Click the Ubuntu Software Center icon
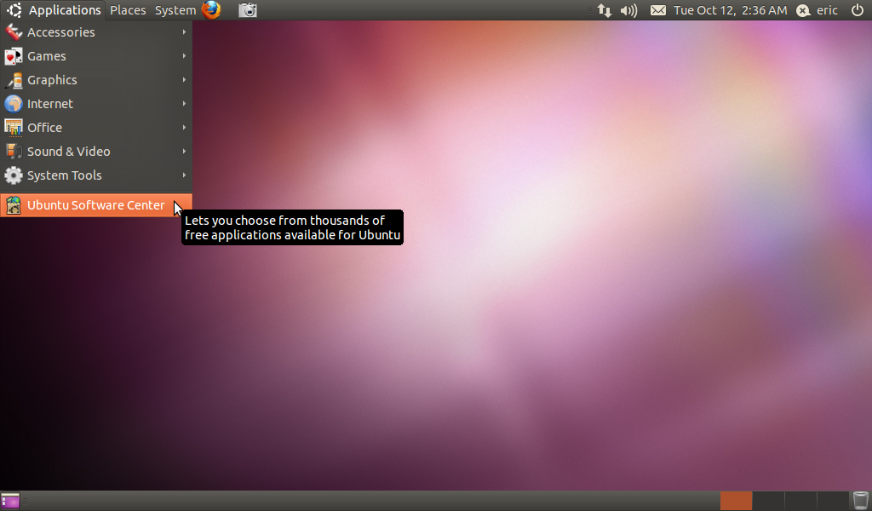 14,206
